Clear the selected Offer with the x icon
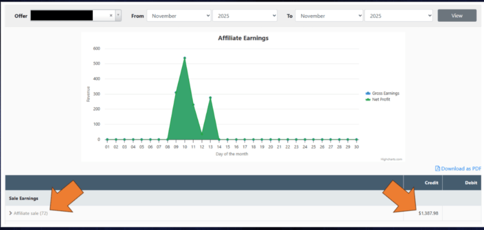This screenshot has width=484, height=230. click(111, 16)
